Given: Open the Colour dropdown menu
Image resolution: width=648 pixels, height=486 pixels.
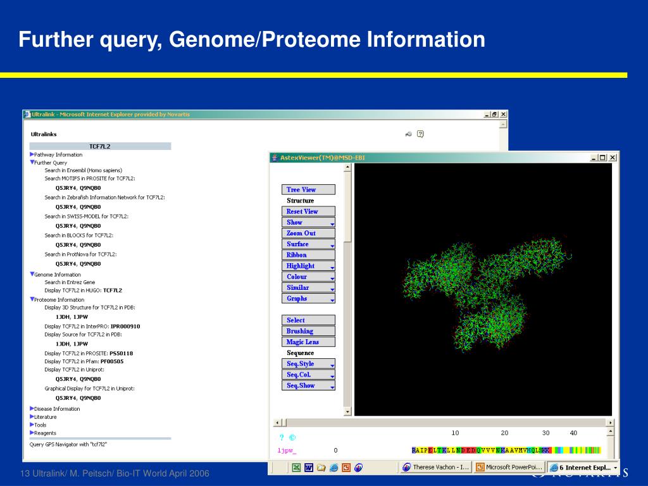Looking at the screenshot, I should [x=308, y=277].
